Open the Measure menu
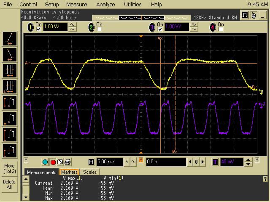The width and height of the screenshot is (270, 202). pyautogui.click(x=77, y=4)
